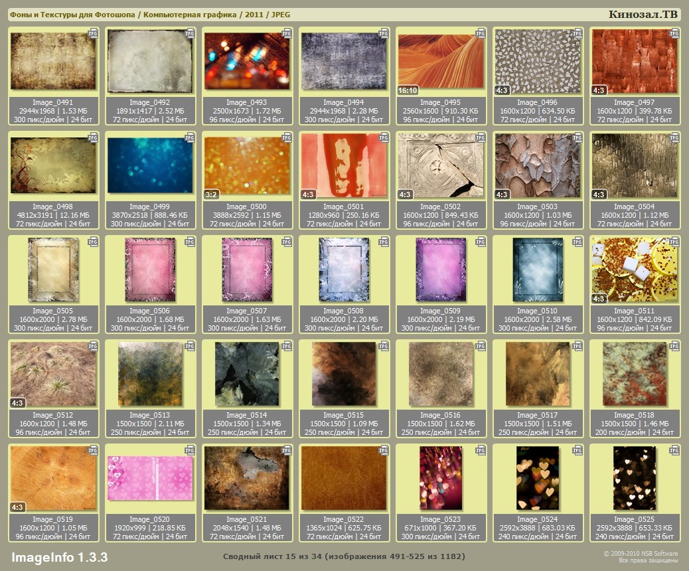689x571 pixels.
Task: Click the JPG icon on Image_0520 thumbnail
Action: (x=190, y=450)
